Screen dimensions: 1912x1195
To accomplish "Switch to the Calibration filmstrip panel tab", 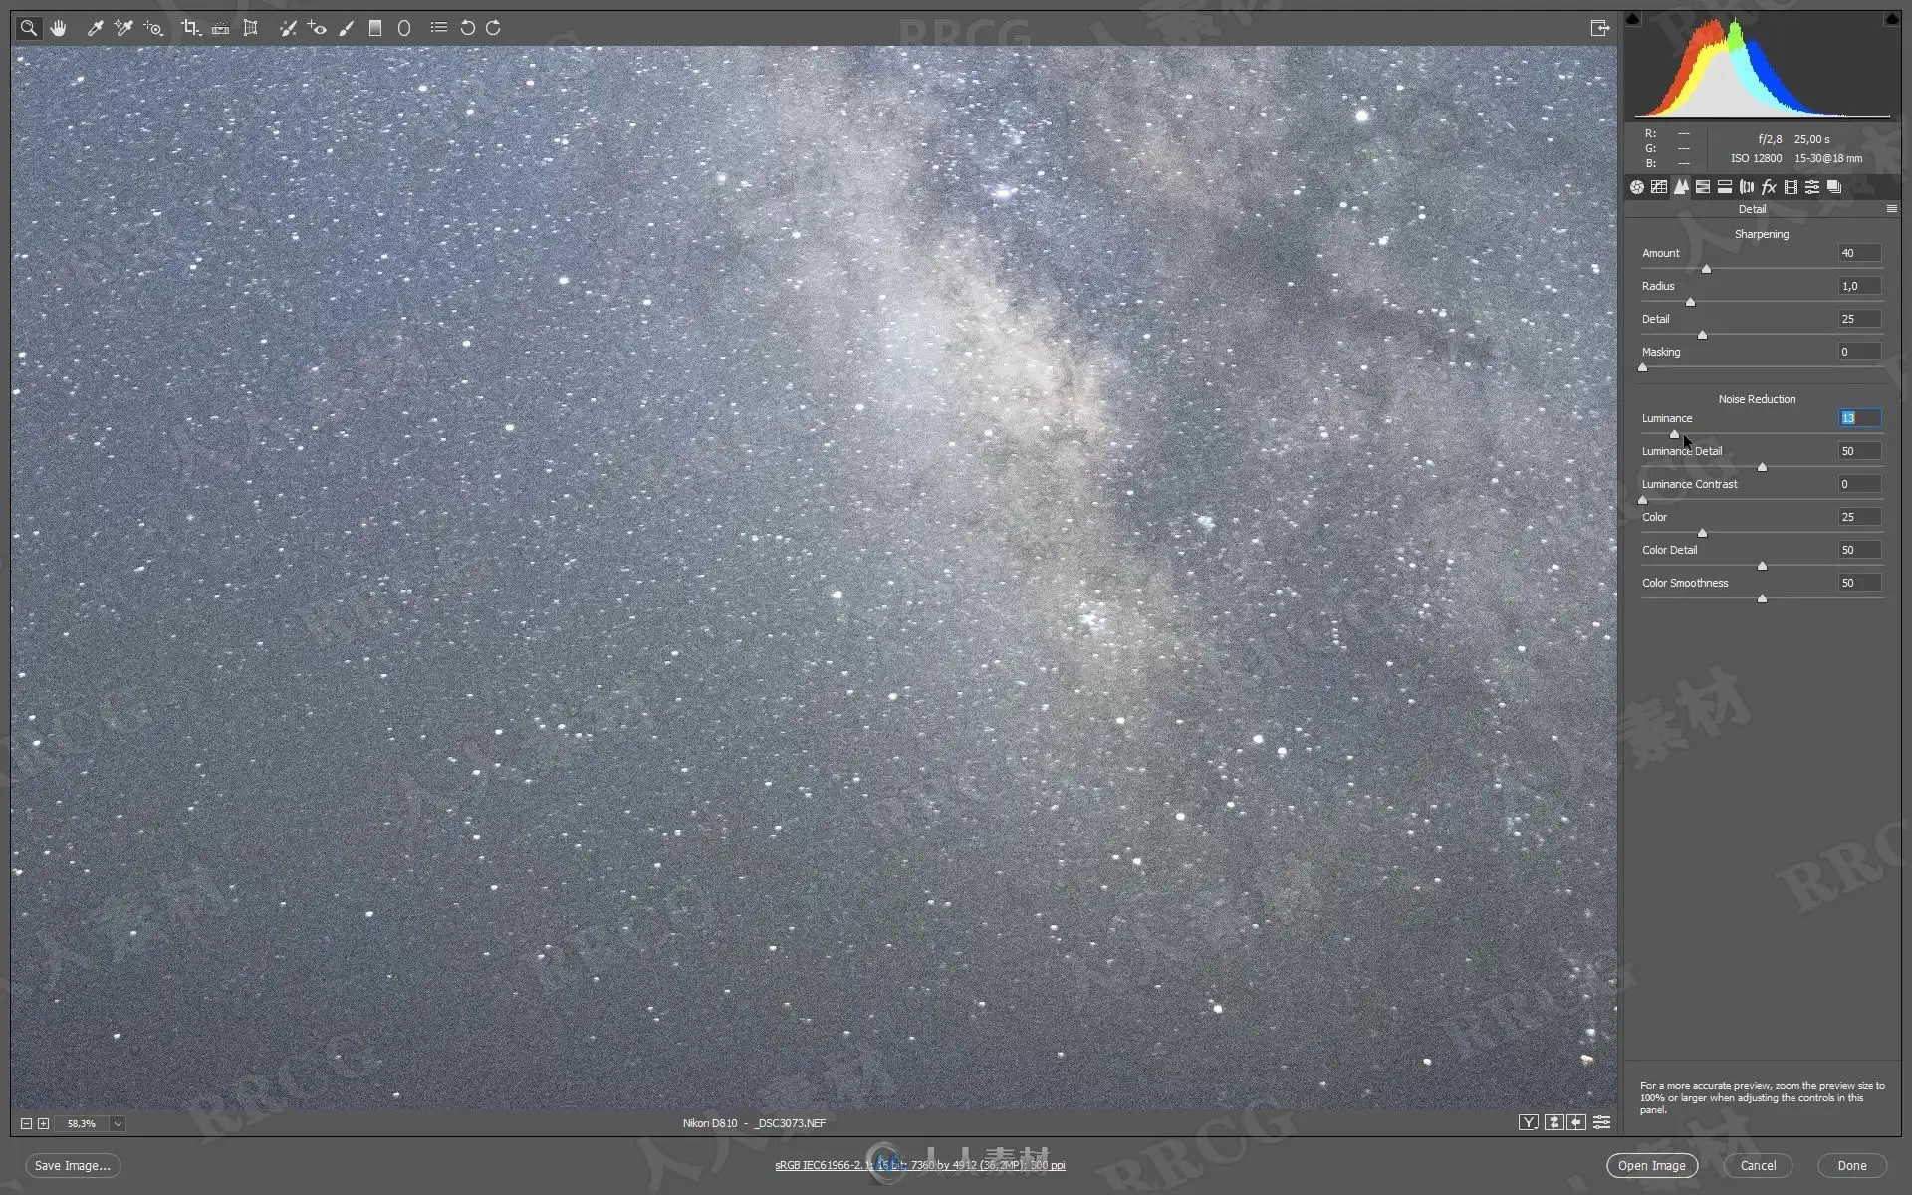I will coord(1791,187).
